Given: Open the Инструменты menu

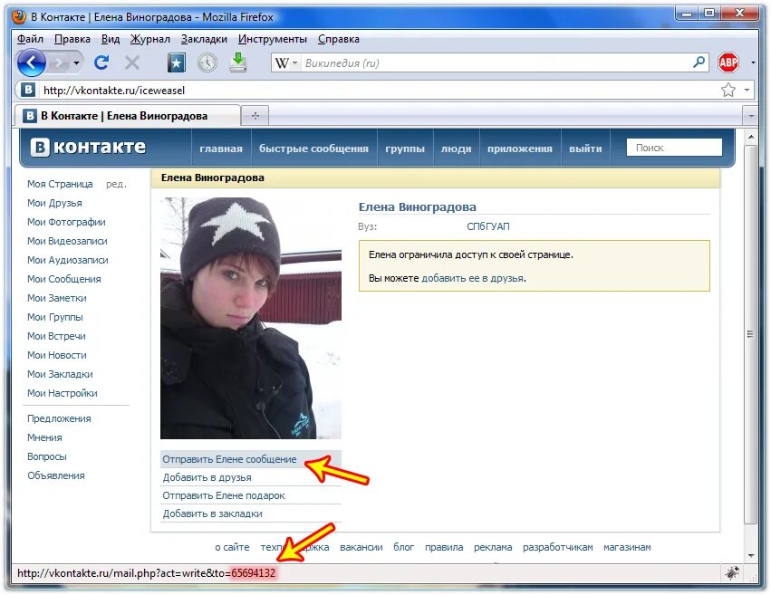Looking at the screenshot, I should pos(273,39).
